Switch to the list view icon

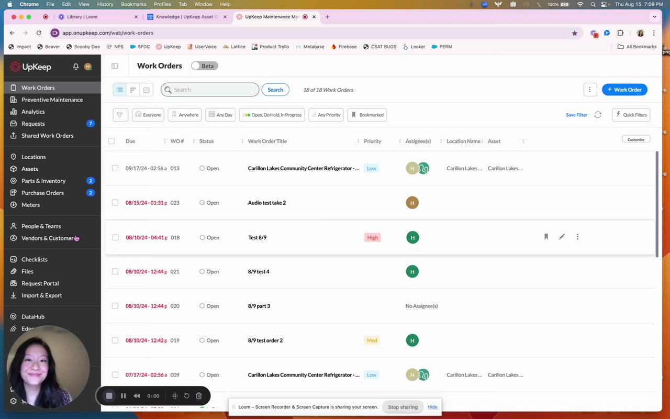pos(119,90)
